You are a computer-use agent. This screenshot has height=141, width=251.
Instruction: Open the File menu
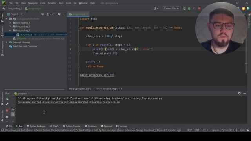[11, 3]
